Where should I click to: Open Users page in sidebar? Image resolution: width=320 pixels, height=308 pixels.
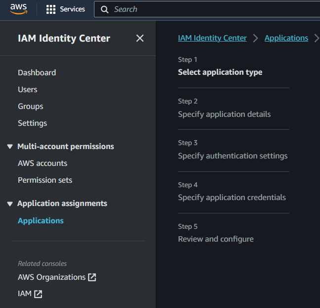[28, 90]
